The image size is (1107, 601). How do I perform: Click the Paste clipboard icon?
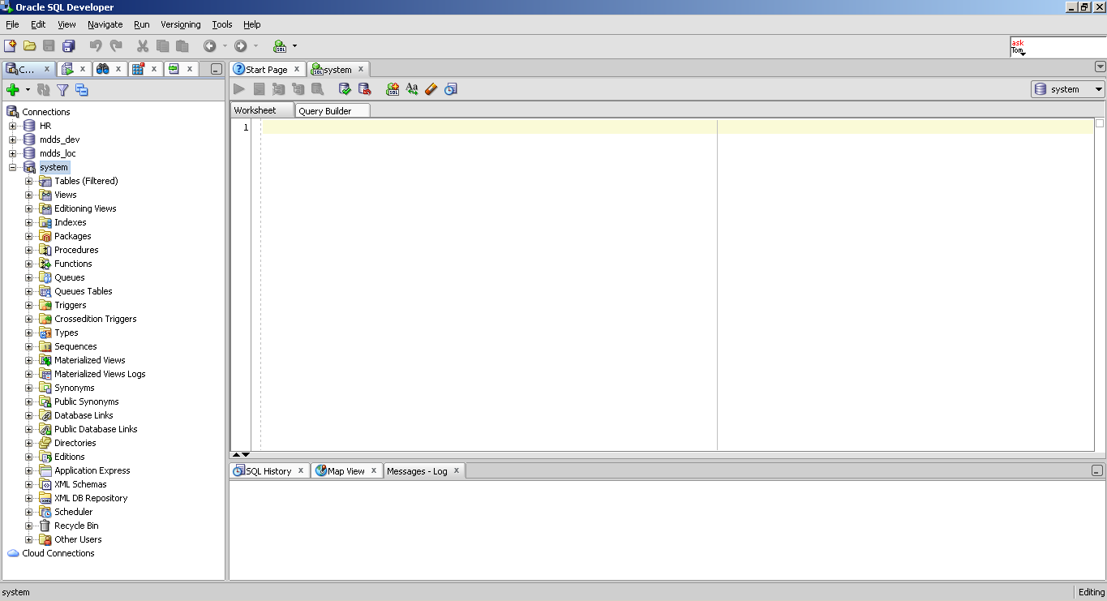pyautogui.click(x=182, y=46)
